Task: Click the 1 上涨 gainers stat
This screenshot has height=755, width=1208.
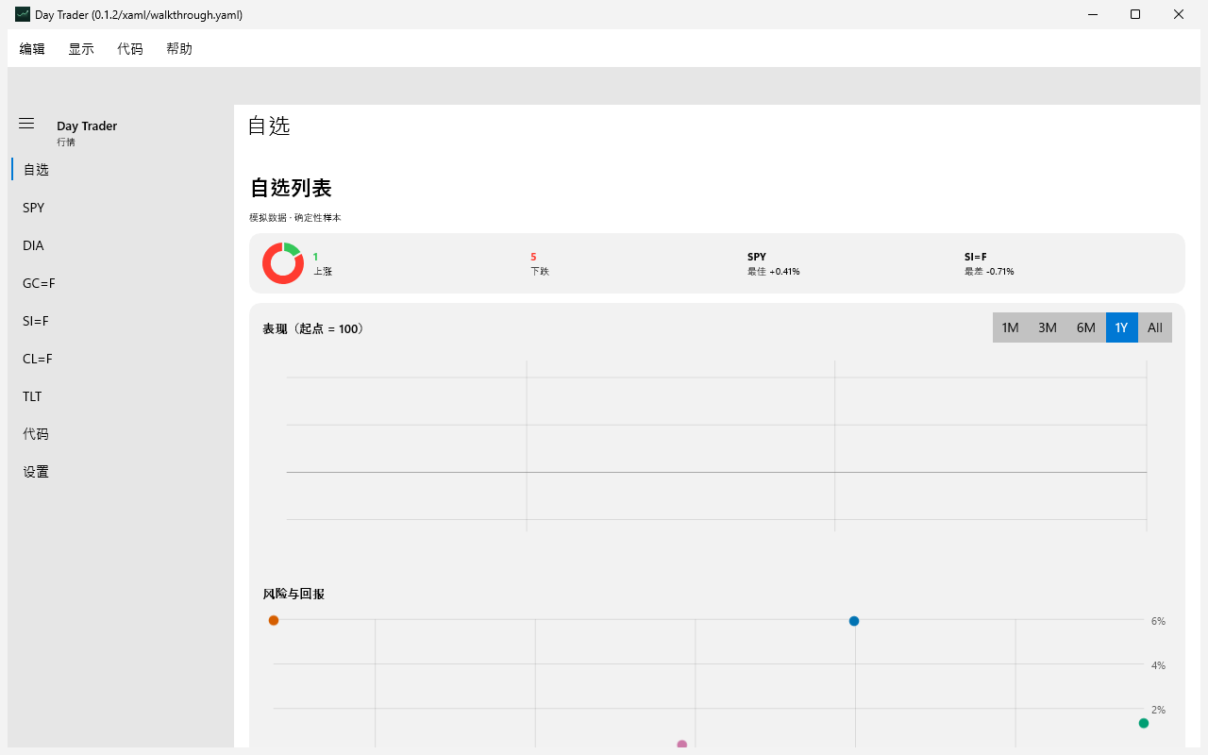Action: (x=323, y=263)
